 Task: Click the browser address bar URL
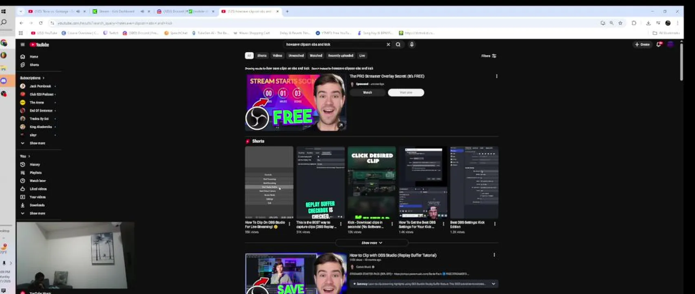tap(115, 23)
